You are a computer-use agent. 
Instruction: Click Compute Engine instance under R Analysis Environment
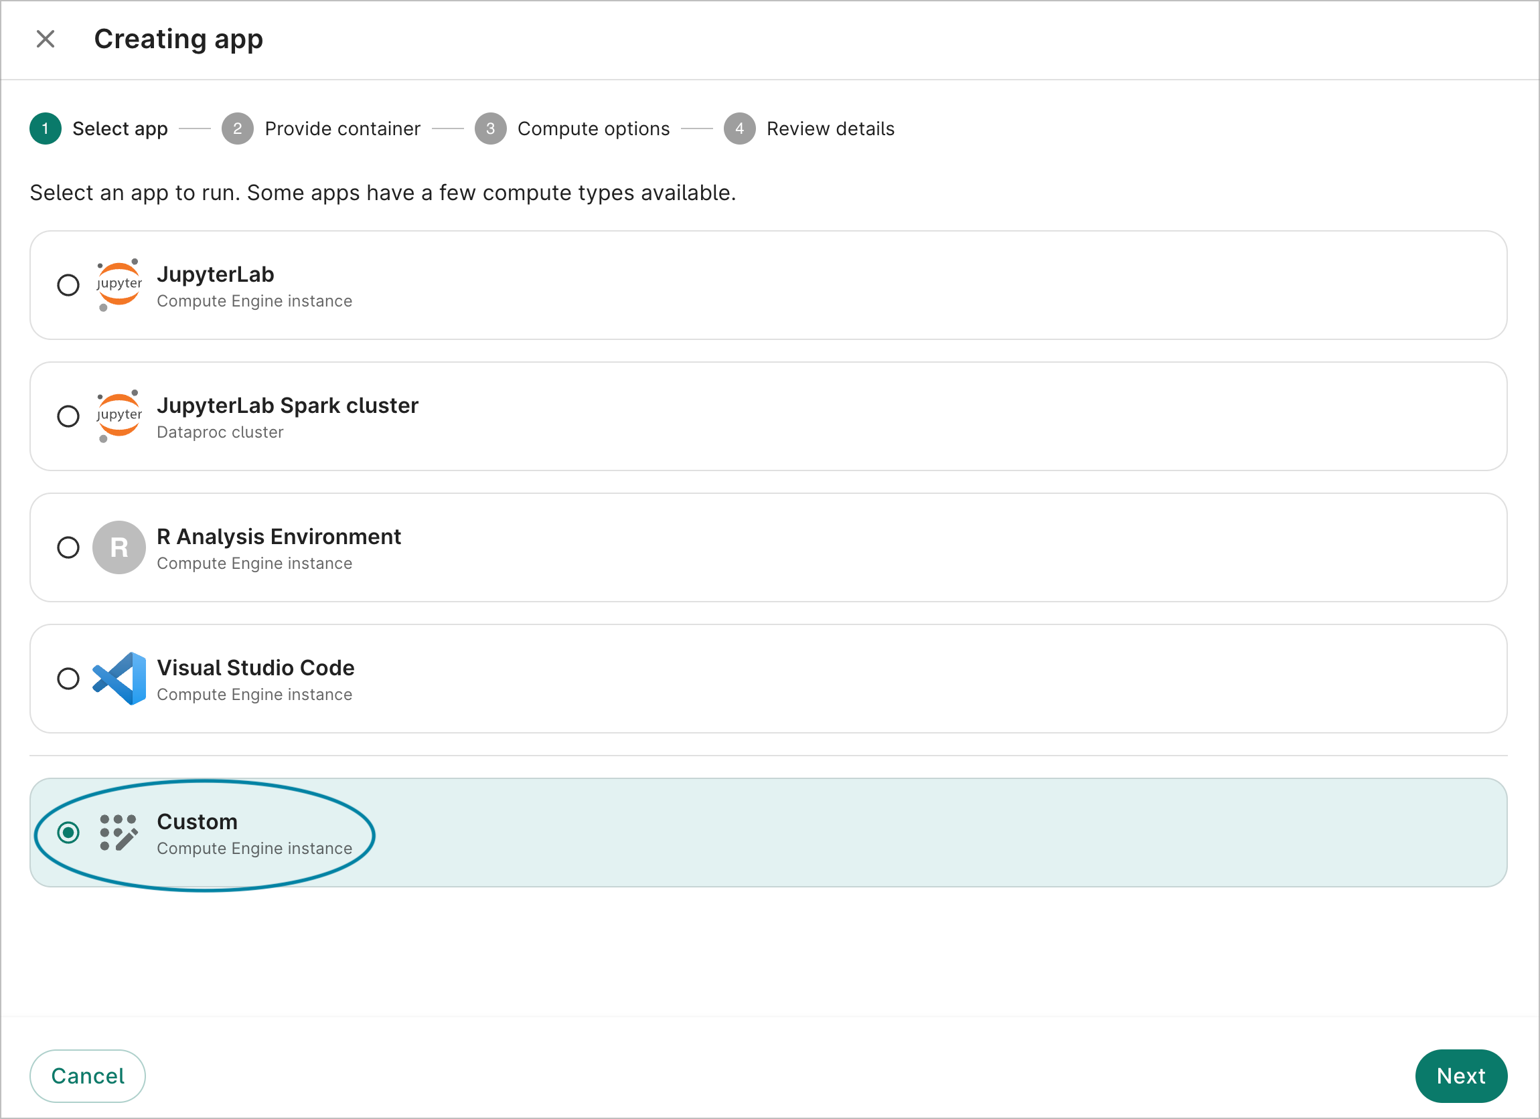254,564
